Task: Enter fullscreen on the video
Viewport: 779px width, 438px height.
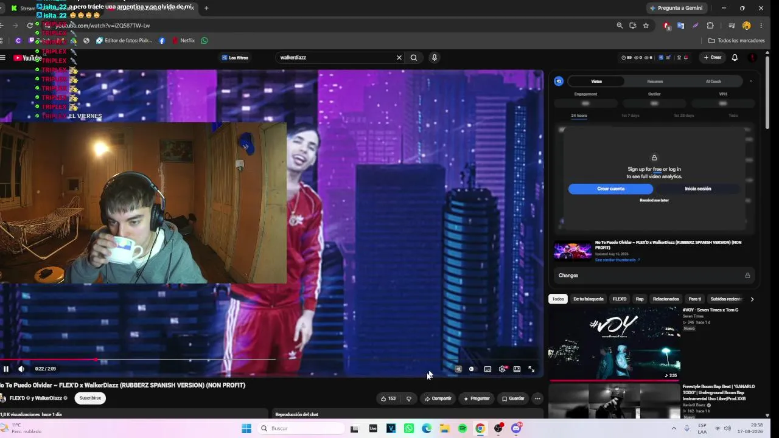Action: click(x=531, y=369)
